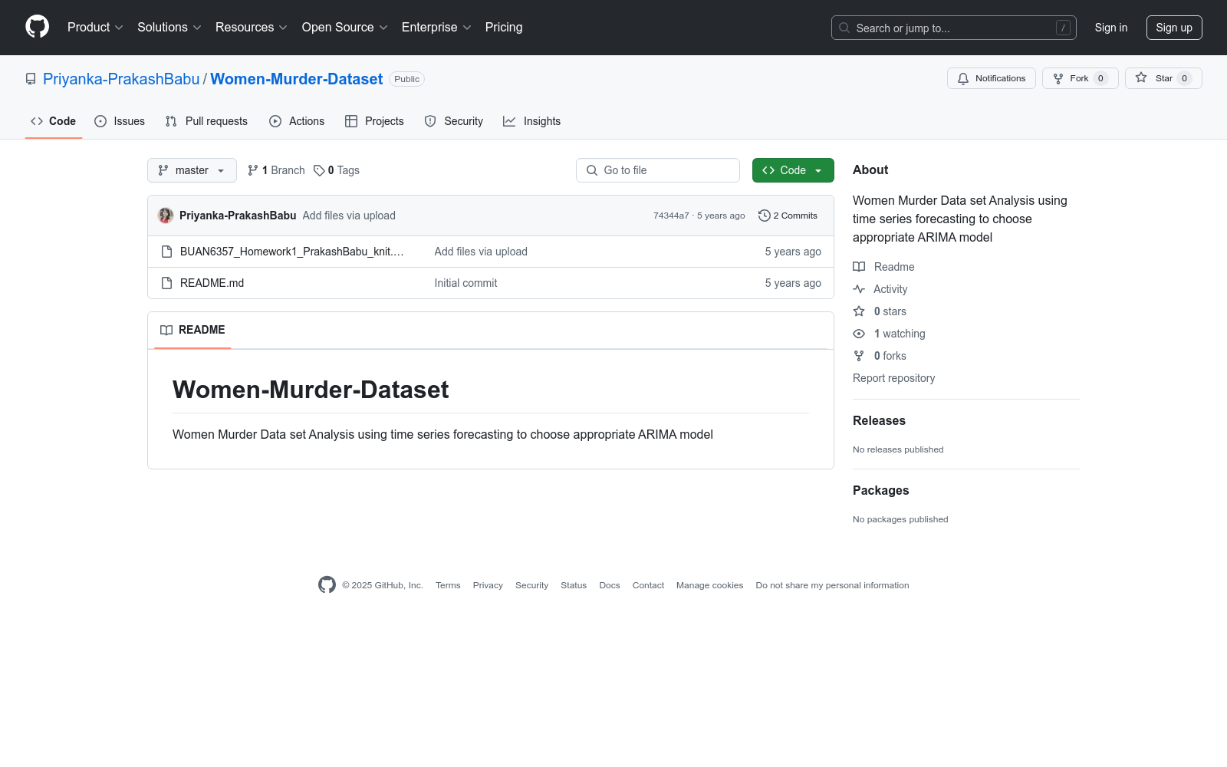This screenshot has height=767, width=1227.
Task: Click the Add files via upload commit title
Action: [349, 216]
